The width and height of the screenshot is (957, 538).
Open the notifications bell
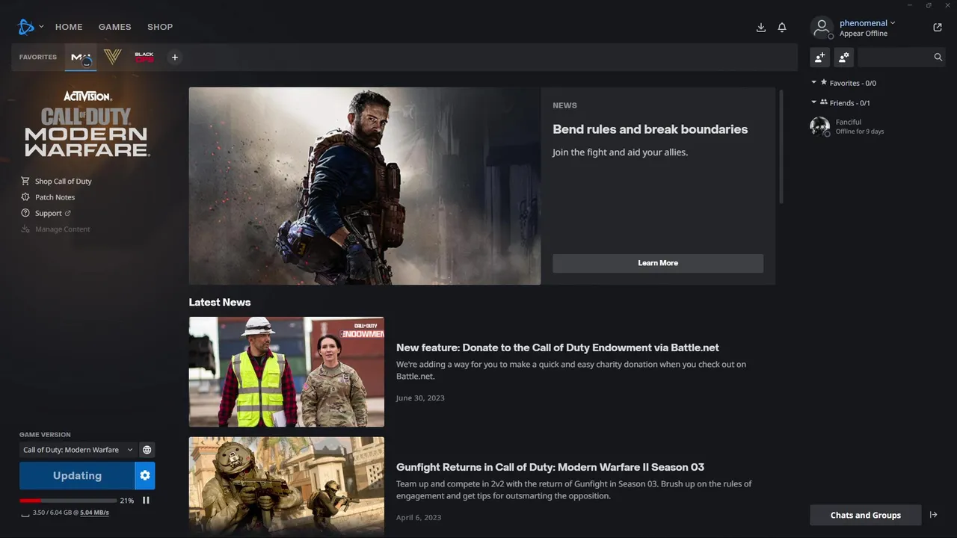(782, 28)
